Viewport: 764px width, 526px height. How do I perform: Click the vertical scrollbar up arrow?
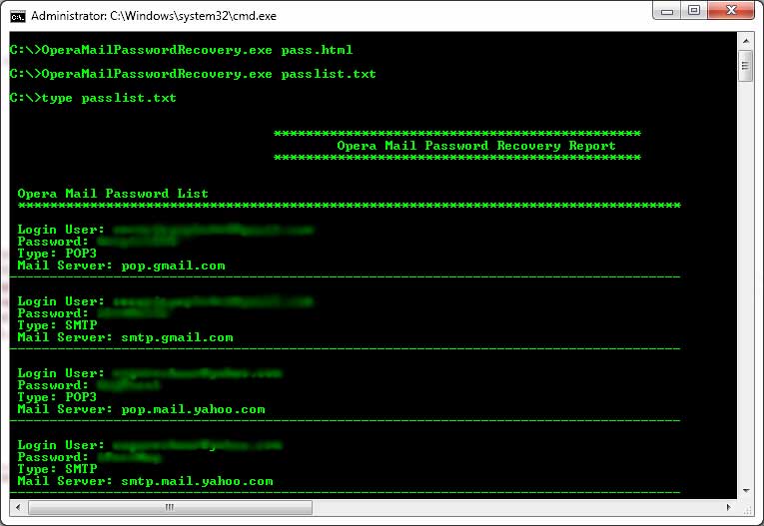[x=745, y=45]
